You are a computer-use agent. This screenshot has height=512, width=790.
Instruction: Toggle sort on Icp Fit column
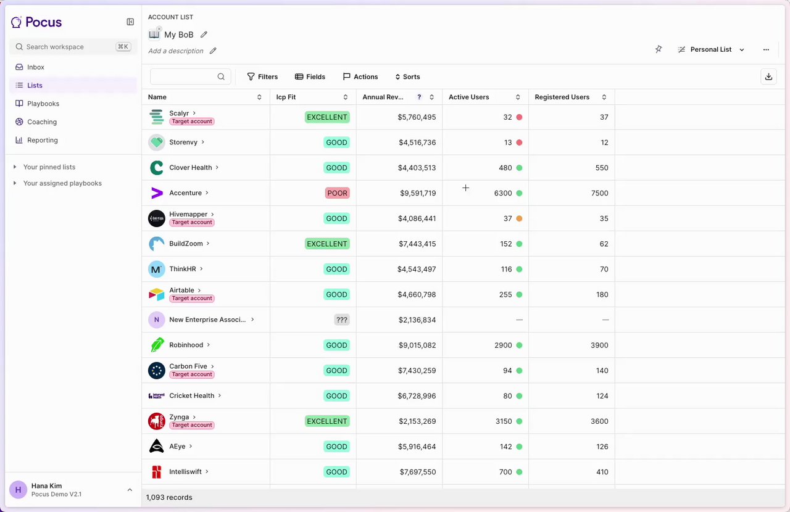tap(346, 97)
